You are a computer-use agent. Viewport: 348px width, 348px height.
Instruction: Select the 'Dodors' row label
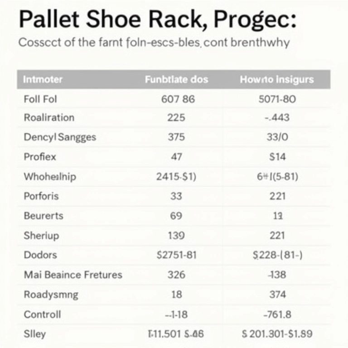pyautogui.click(x=40, y=255)
